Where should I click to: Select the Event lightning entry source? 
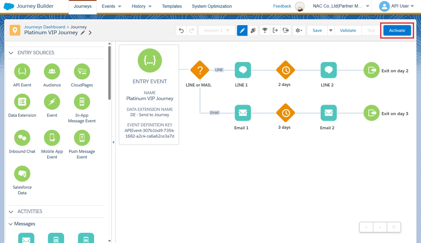pyautogui.click(x=52, y=102)
